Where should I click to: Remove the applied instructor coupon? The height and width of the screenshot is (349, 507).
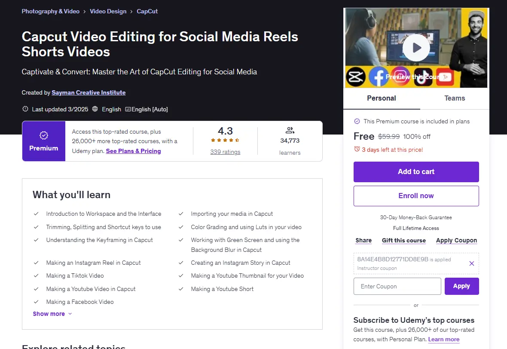[x=472, y=263]
